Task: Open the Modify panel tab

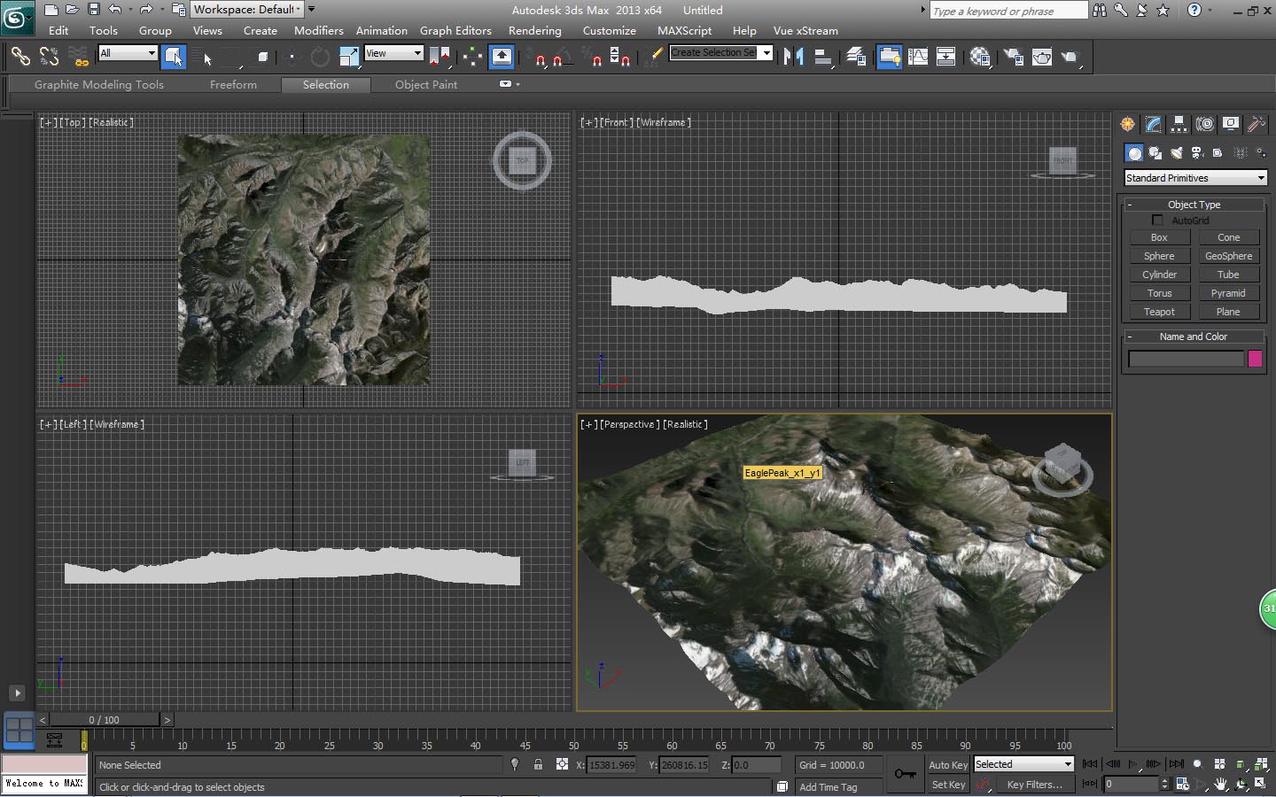Action: [x=1153, y=124]
